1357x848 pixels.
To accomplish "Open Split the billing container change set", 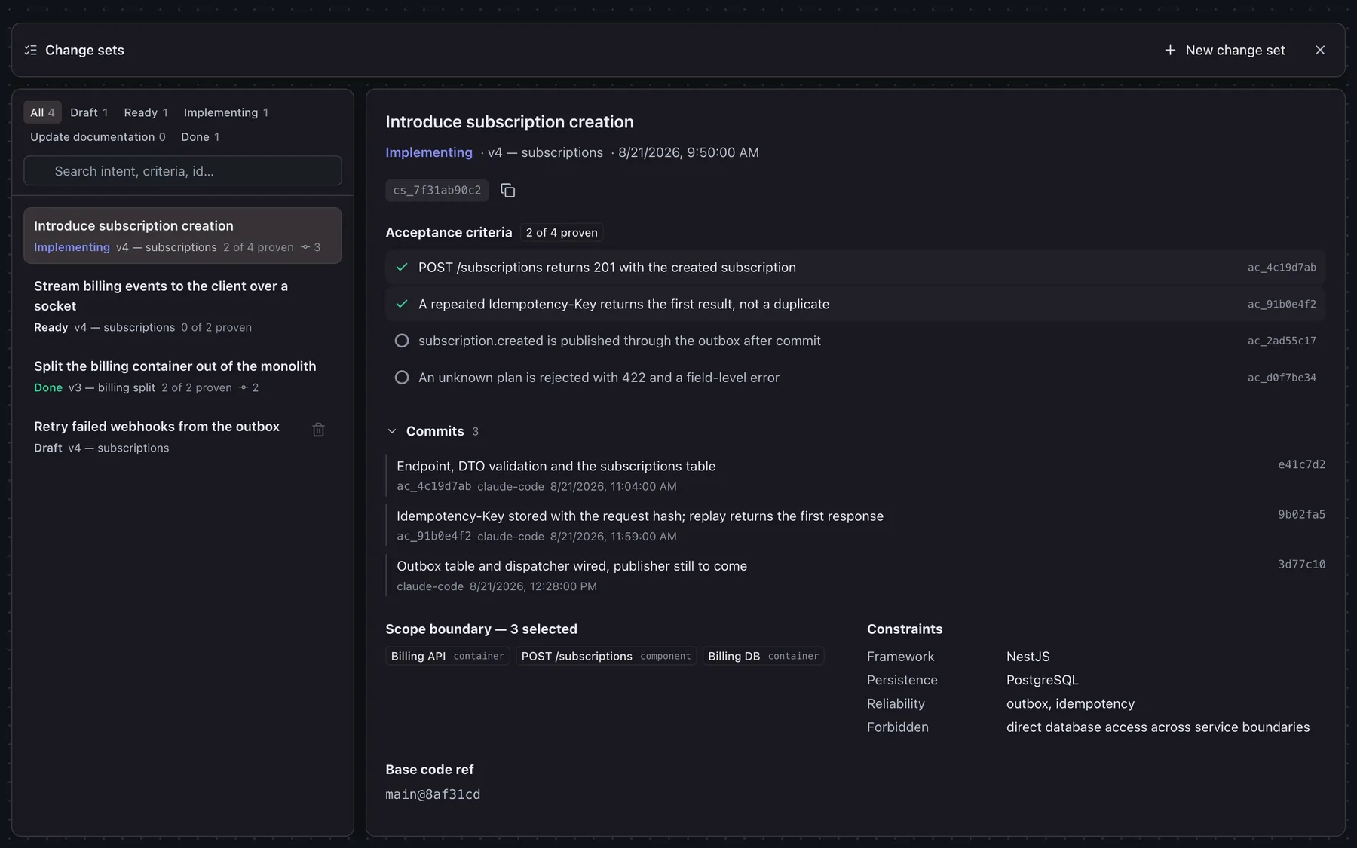I will [182, 376].
